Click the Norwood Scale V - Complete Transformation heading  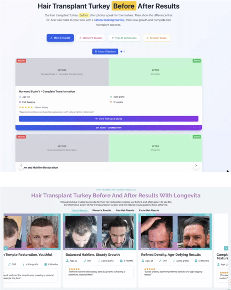[x=47, y=92]
